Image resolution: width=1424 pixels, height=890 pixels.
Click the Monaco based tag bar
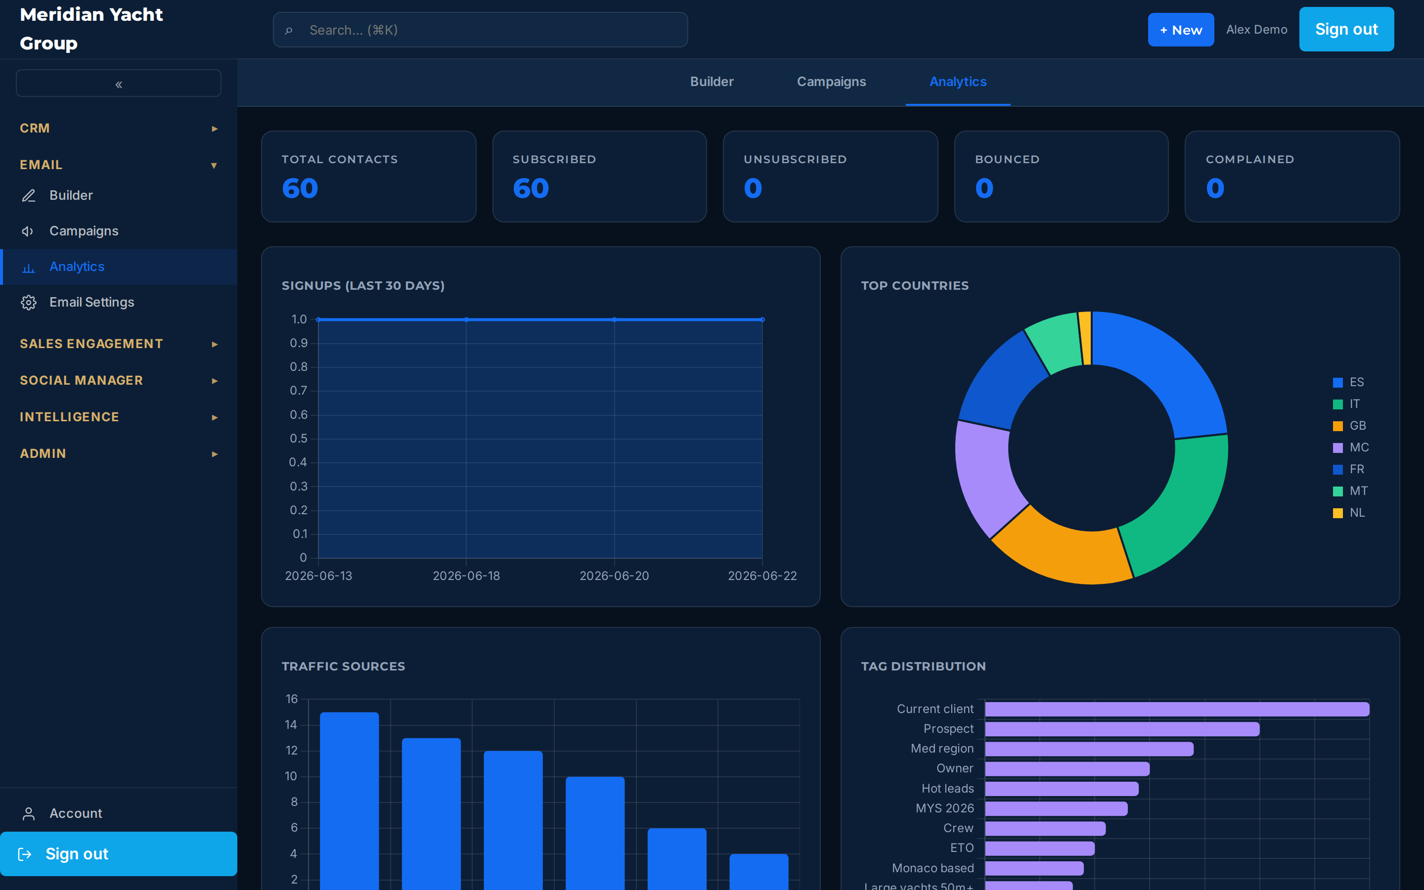[x=1034, y=868]
